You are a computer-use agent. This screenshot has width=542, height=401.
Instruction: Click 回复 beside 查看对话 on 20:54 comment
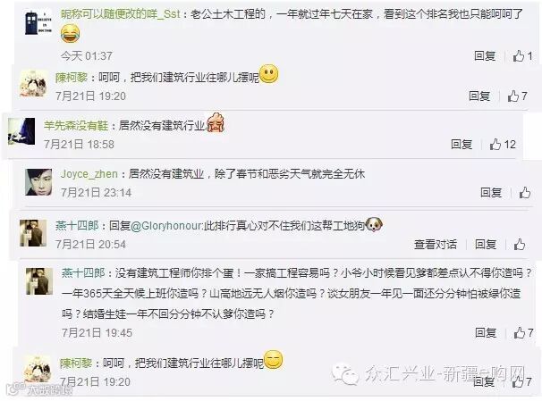pos(486,245)
